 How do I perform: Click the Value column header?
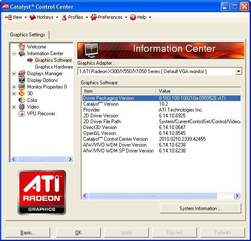pos(198,91)
